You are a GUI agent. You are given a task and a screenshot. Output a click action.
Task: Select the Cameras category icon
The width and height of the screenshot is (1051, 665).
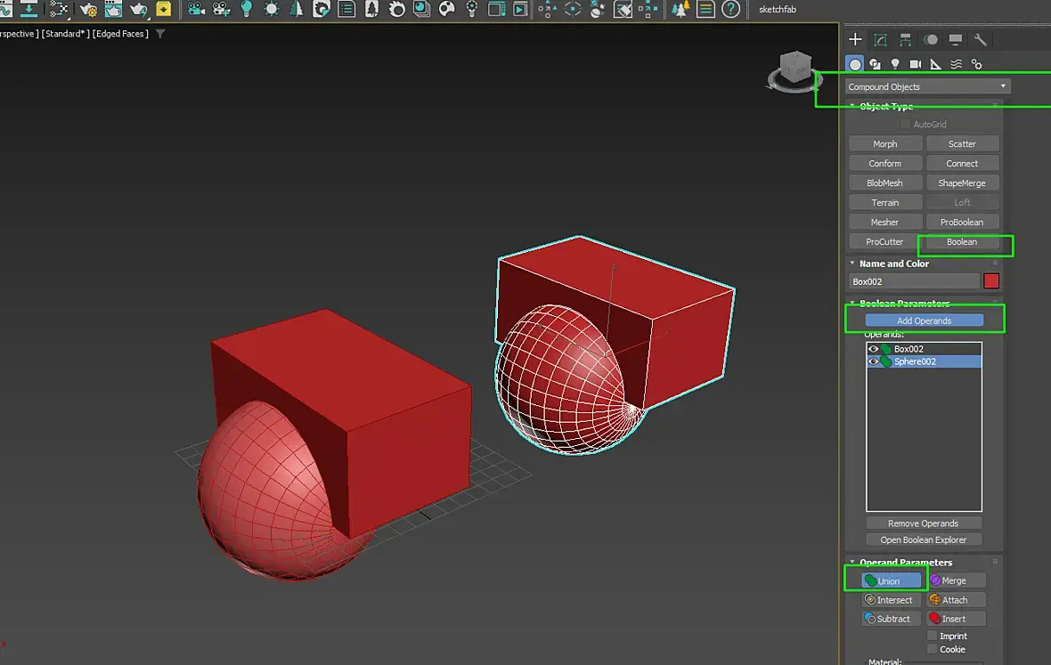pos(916,64)
